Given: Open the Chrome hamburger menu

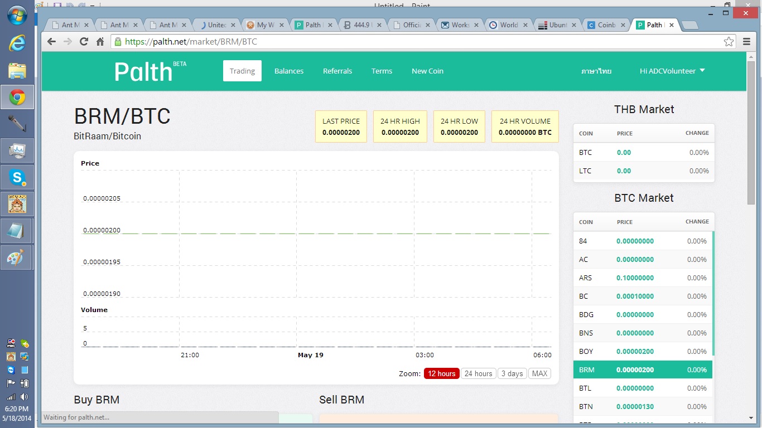Looking at the screenshot, I should click(747, 41).
